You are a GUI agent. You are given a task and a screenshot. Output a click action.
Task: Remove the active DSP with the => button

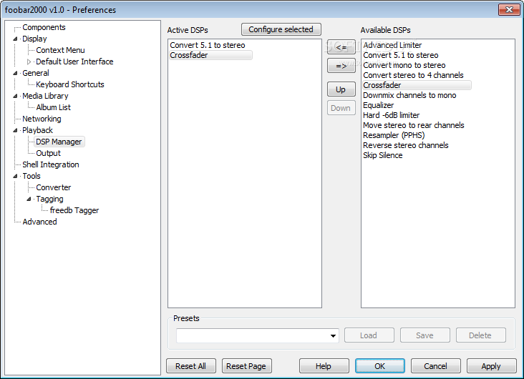(341, 66)
